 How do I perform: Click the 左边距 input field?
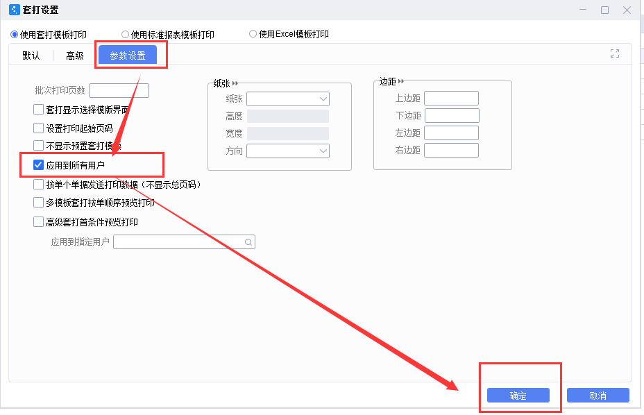tap(451, 133)
